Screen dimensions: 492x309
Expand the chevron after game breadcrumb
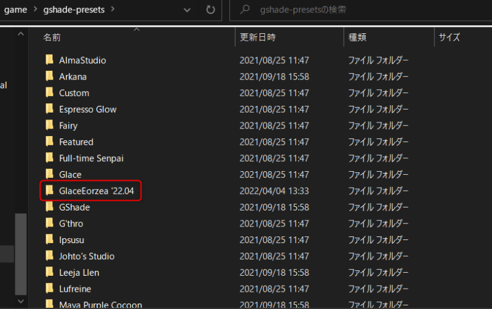click(36, 9)
